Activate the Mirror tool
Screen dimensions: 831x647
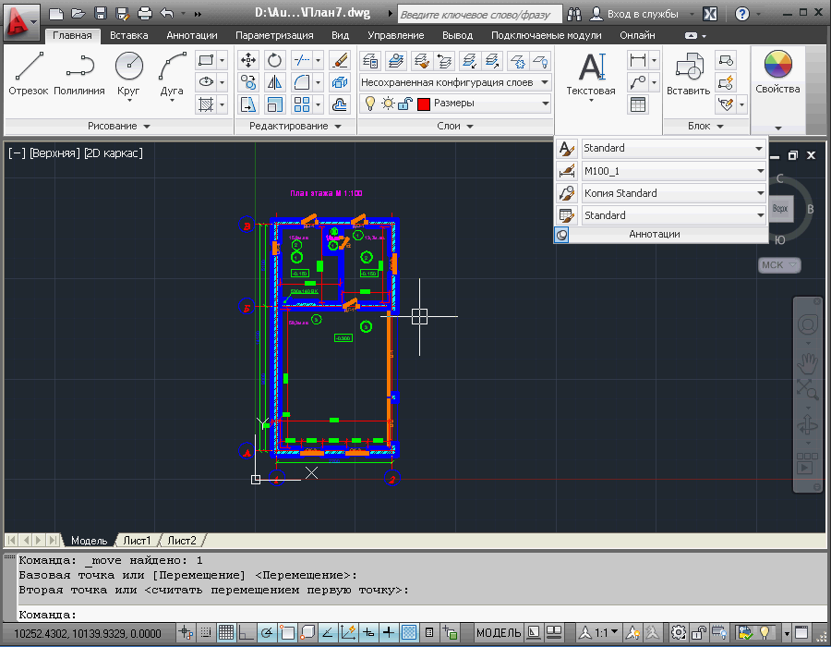coord(274,82)
